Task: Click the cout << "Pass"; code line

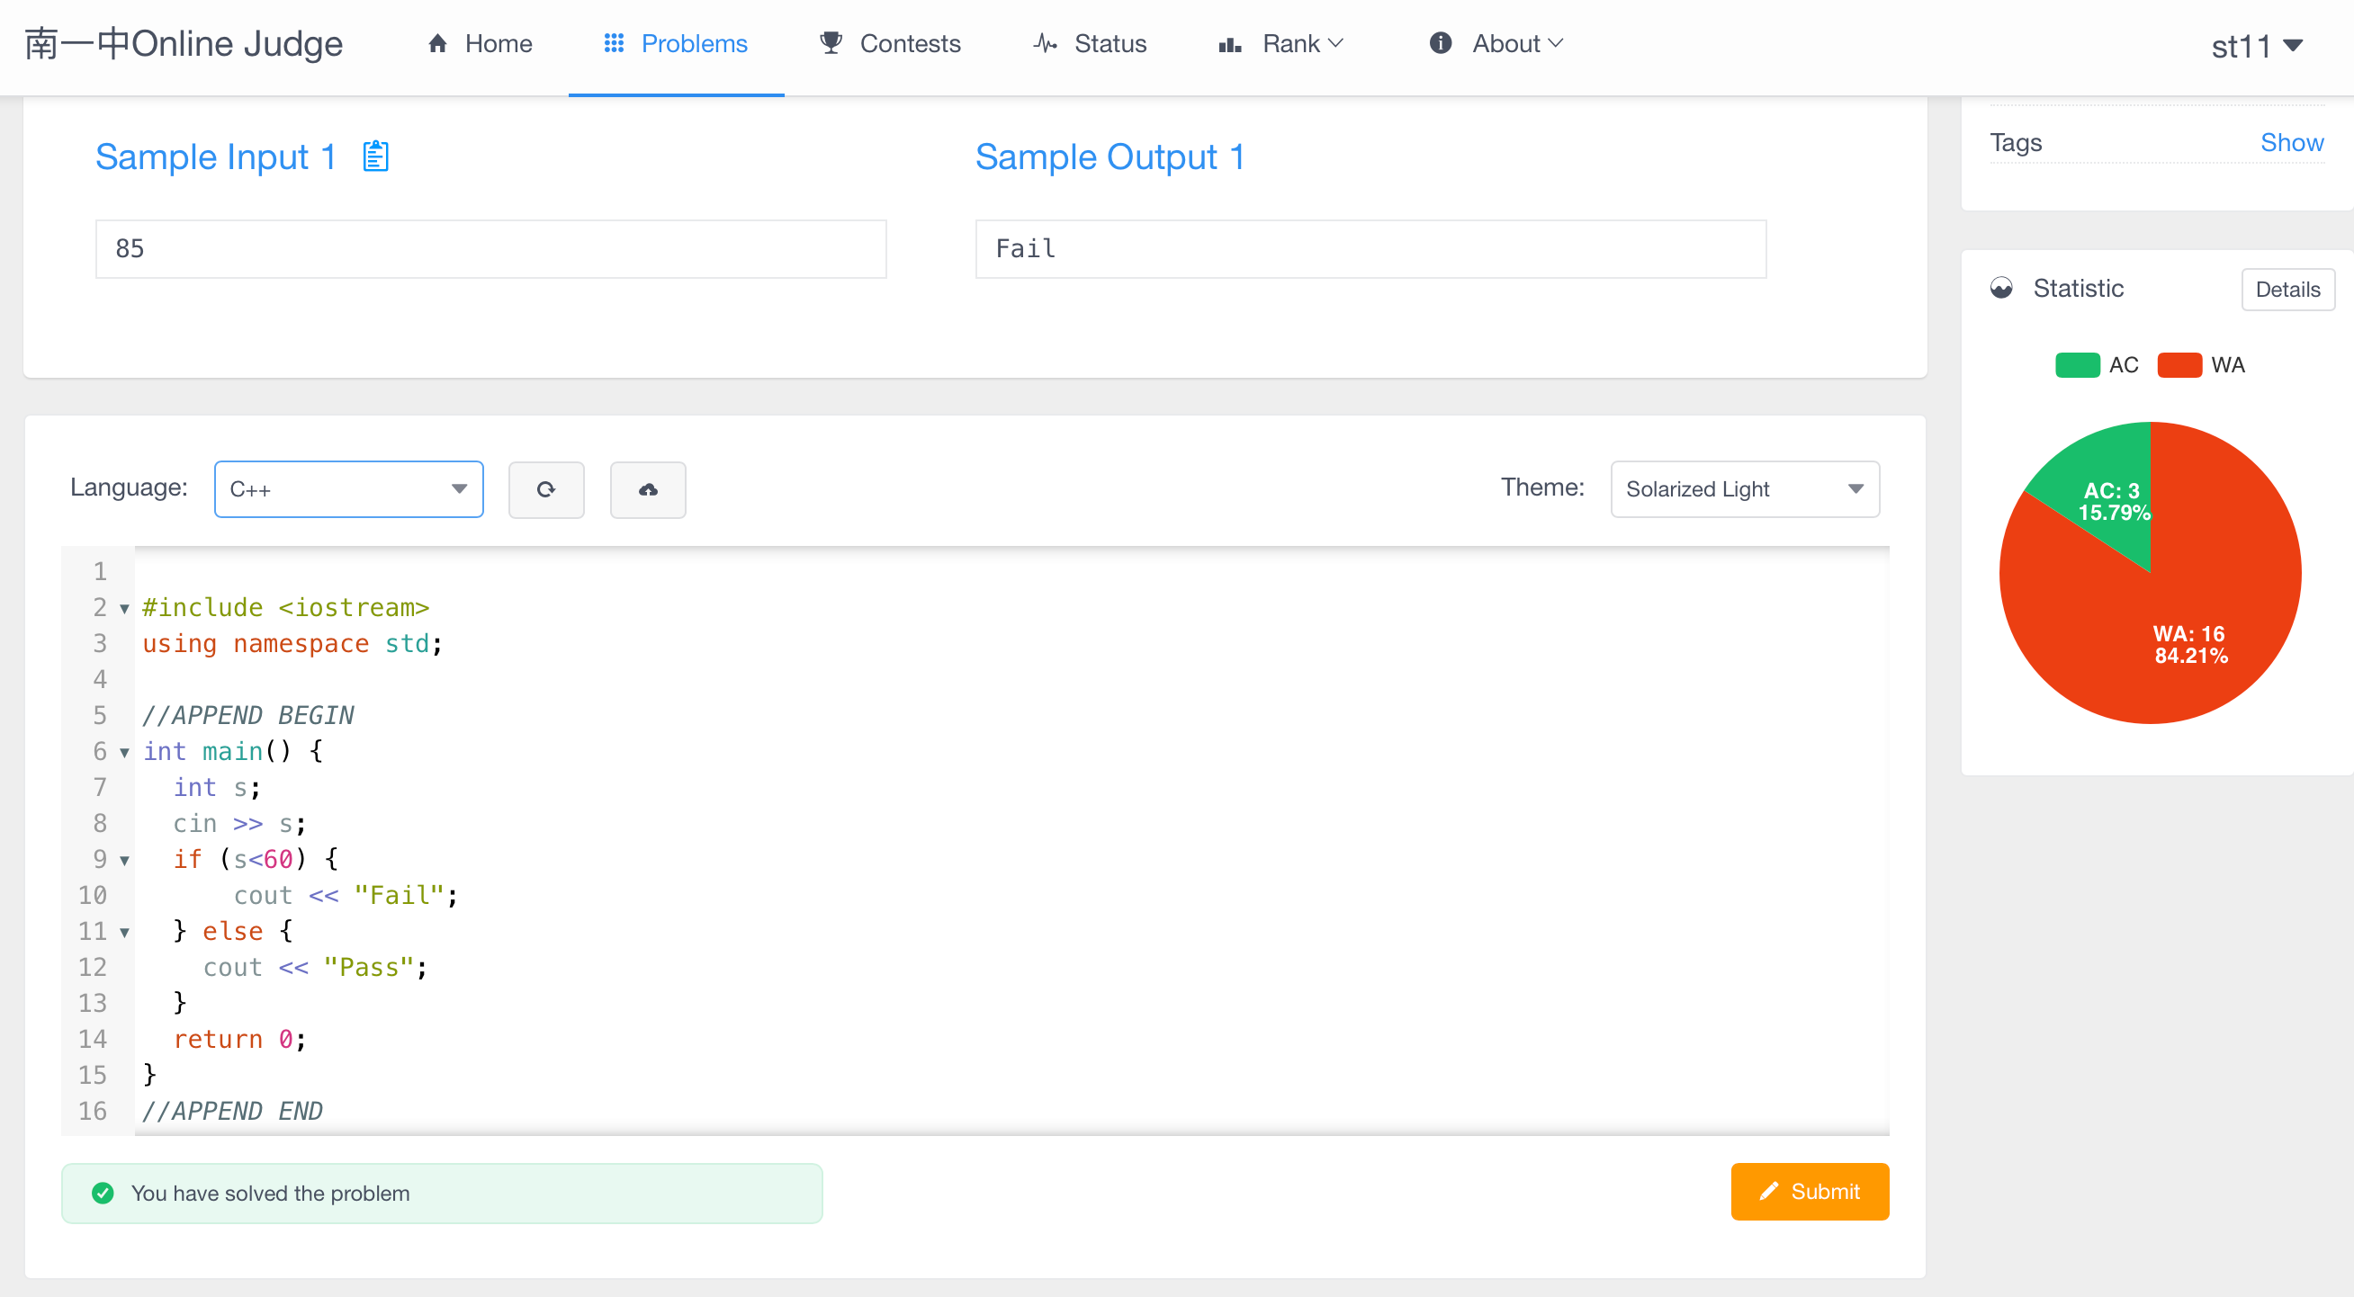Action: [x=315, y=967]
